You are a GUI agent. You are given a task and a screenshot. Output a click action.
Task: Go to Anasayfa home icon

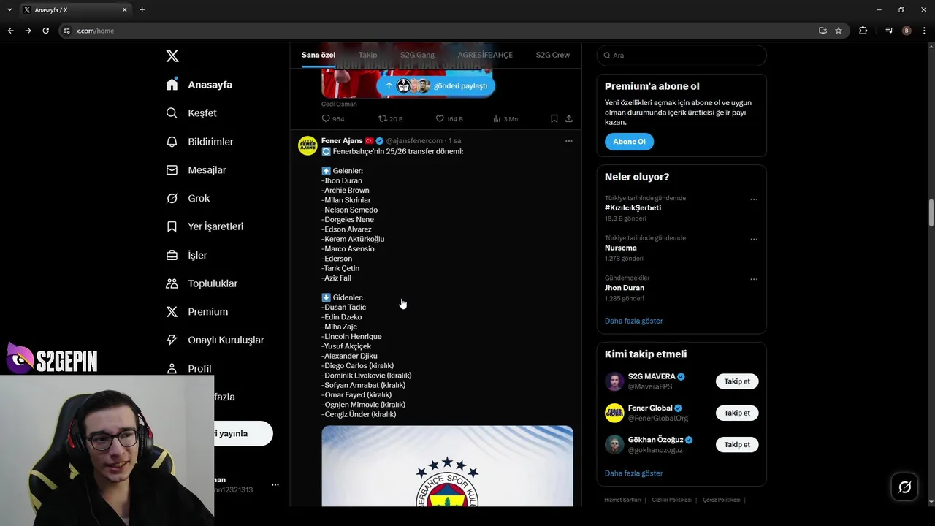(172, 85)
